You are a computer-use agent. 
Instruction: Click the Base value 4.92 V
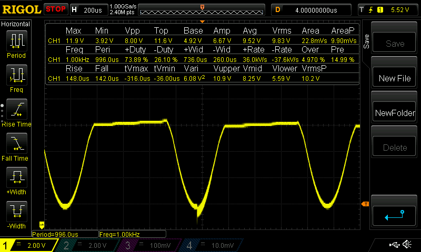click(x=193, y=41)
